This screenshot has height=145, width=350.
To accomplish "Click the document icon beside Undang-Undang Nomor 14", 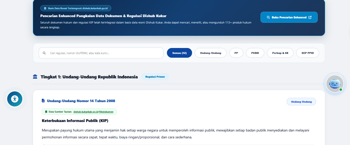I will 43,101.
